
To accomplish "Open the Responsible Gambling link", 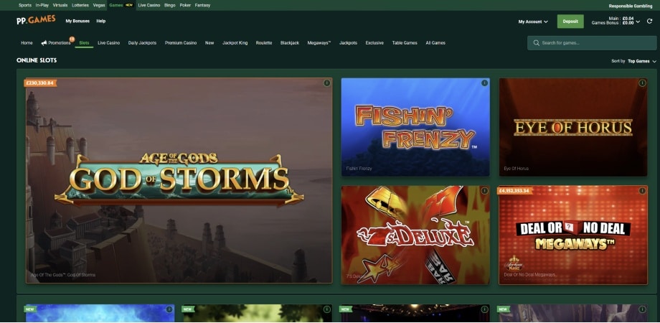I will point(630,6).
